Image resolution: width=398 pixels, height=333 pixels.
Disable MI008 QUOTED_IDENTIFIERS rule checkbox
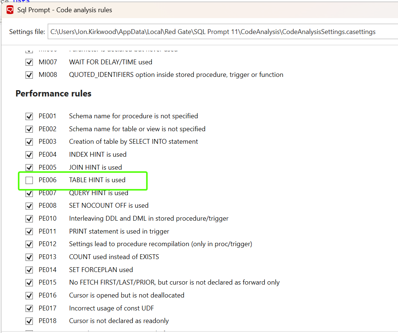pos(29,75)
